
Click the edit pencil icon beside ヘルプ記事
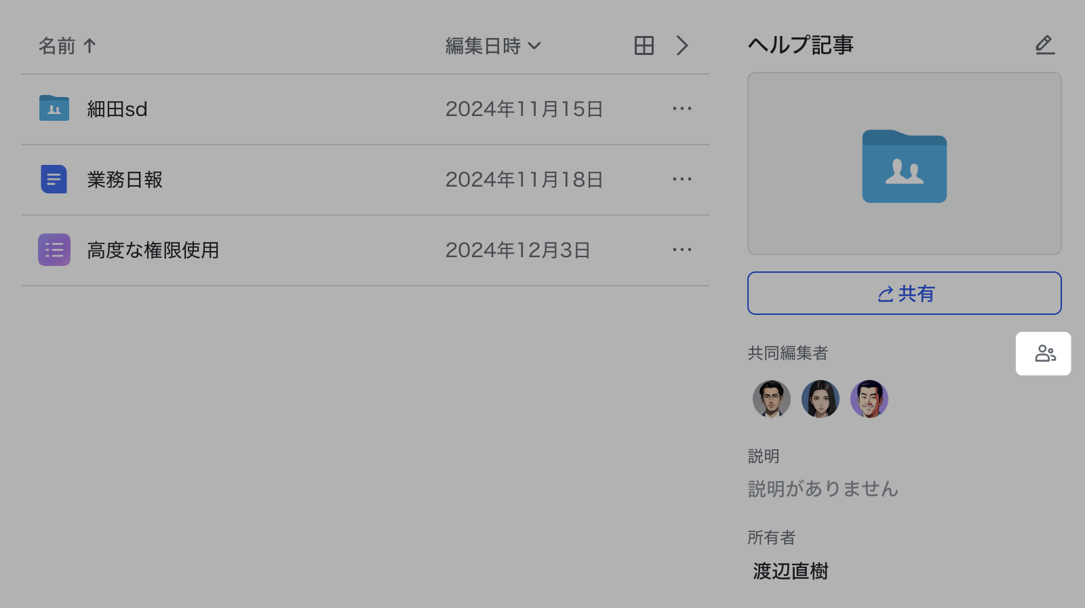[1044, 45]
